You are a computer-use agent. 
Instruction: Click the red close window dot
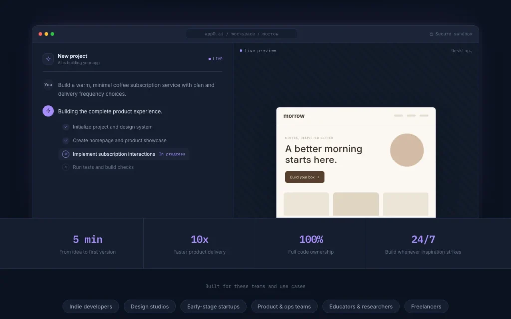pyautogui.click(x=40, y=34)
